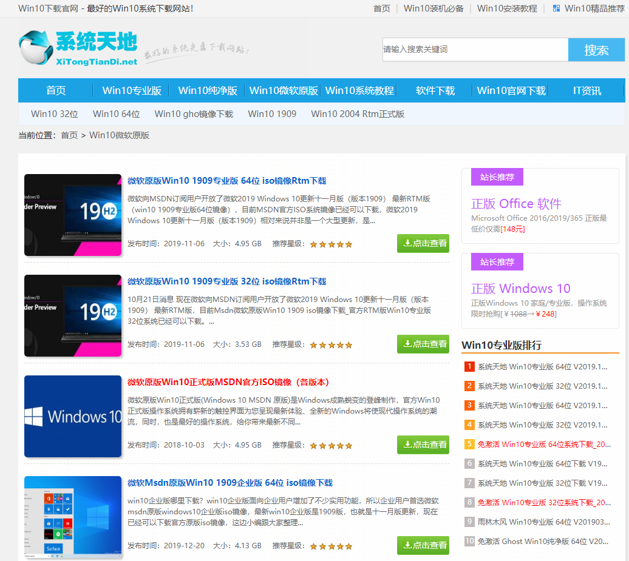Open title 微软原版Win10 1909专业版 64位 iso镜像Rtm下载
629x561 pixels.
(226, 181)
